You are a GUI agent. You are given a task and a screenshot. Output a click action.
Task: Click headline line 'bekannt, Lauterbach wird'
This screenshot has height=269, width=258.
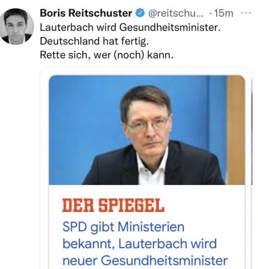tap(139, 244)
